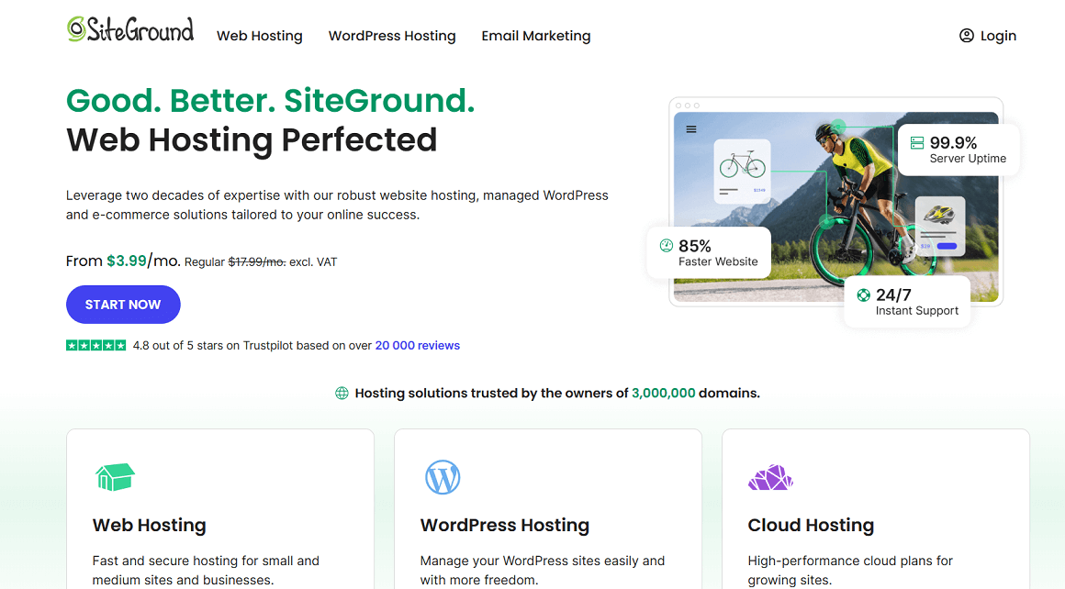
Task: Select the 85% Faster Website gauge icon
Action: pos(665,245)
